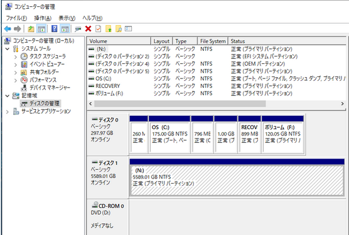Open the View menu (表示)
Image resolution: width=349 pixels, height=235 pixels.
(67, 18)
